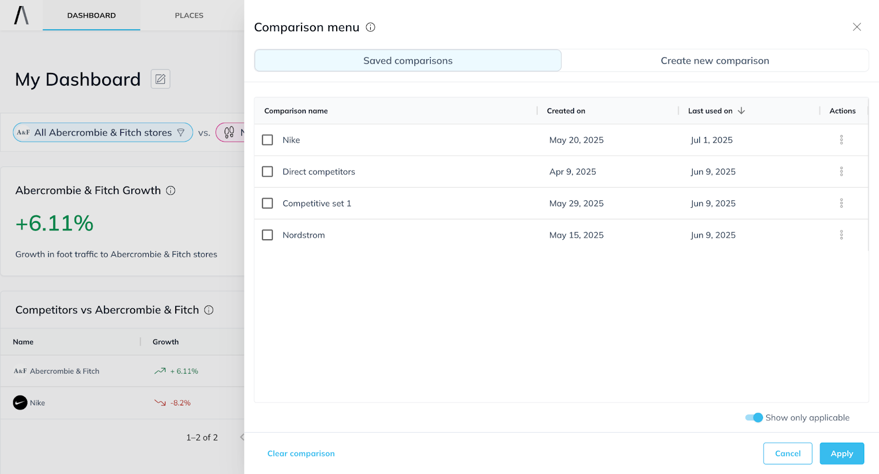Click the -8.2% growth value
Viewport: 879px width, 474px height.
pos(181,403)
